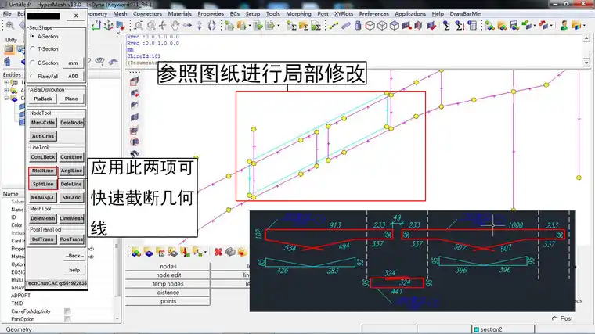Click the components icon with colored balls
The width and height of the screenshot is (595, 334).
[136, 252]
